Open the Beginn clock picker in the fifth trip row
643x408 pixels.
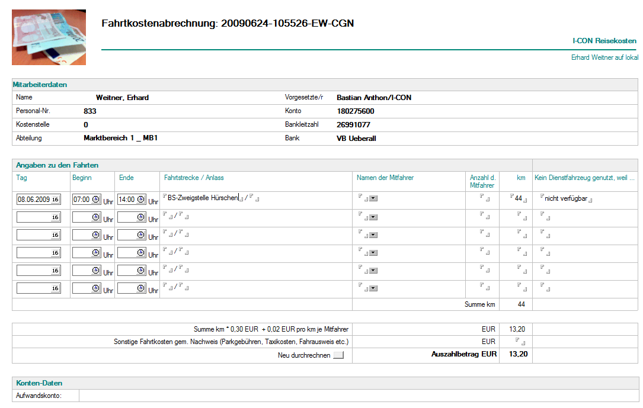point(95,270)
